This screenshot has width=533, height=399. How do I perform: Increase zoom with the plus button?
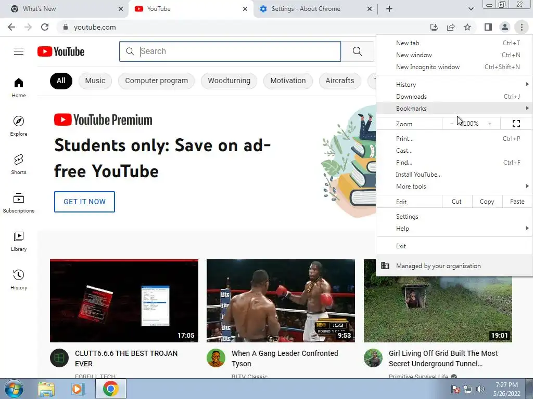pos(490,124)
